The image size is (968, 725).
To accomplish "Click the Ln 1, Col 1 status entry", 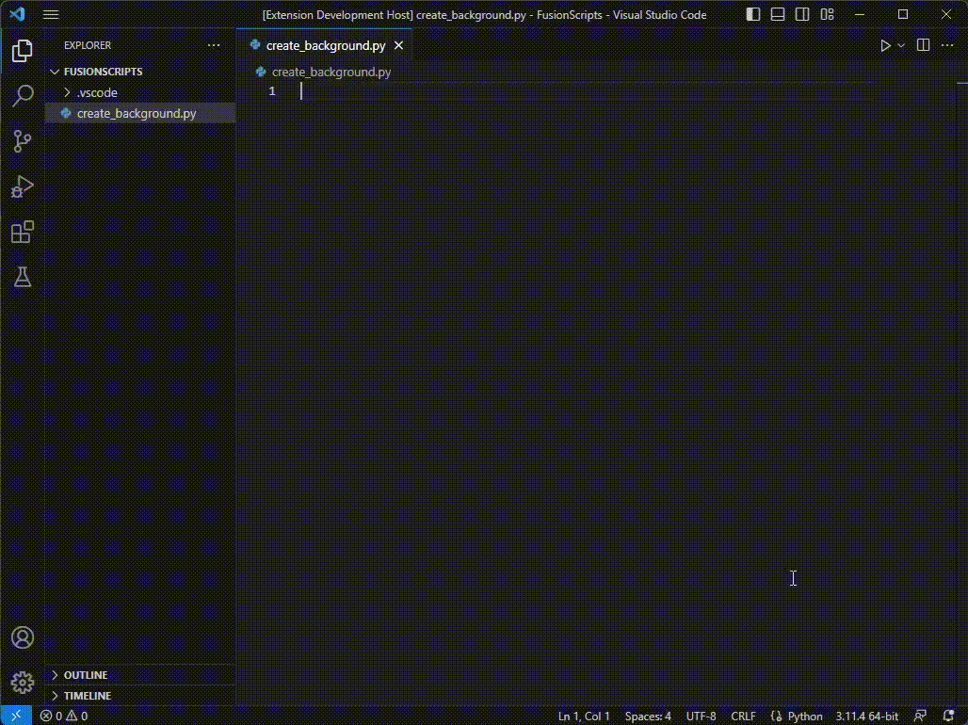I will (584, 717).
